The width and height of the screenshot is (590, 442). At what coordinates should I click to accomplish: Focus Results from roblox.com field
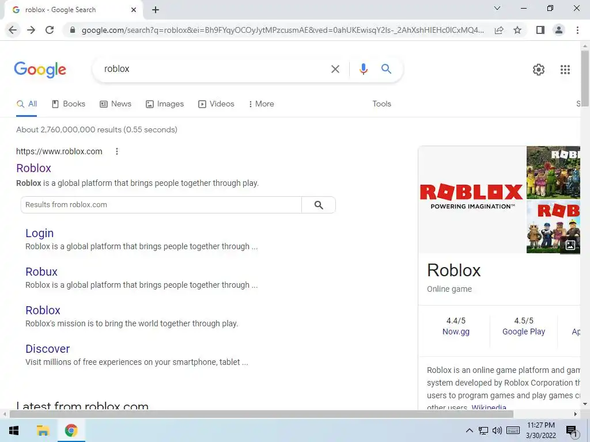161,205
